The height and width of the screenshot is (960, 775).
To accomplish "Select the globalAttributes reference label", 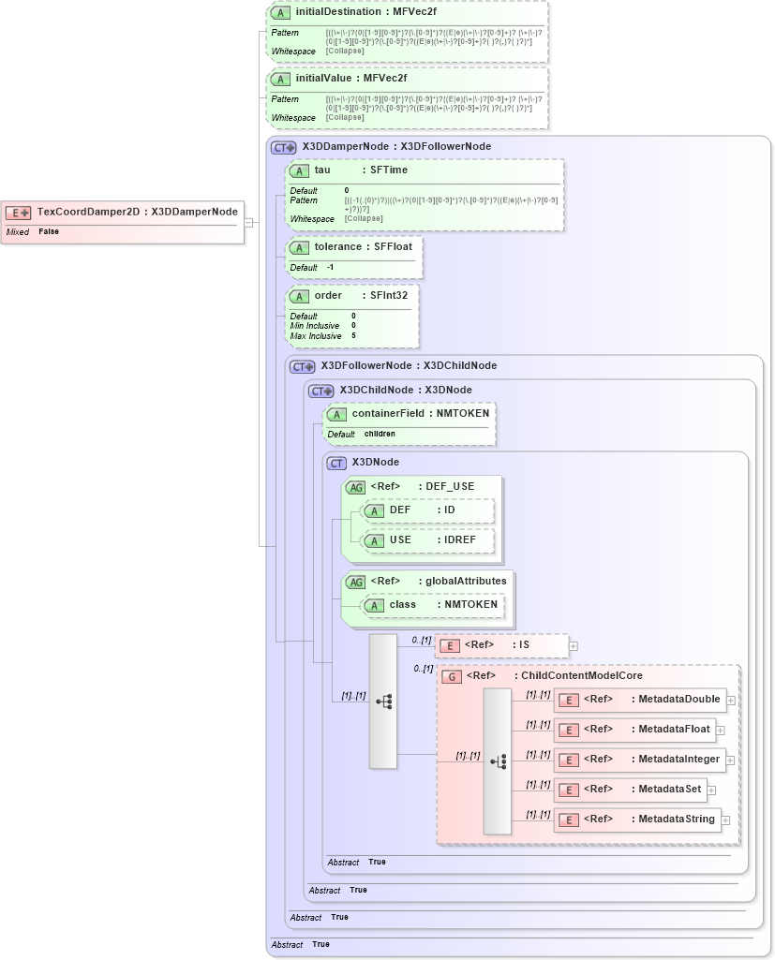I will point(439,581).
